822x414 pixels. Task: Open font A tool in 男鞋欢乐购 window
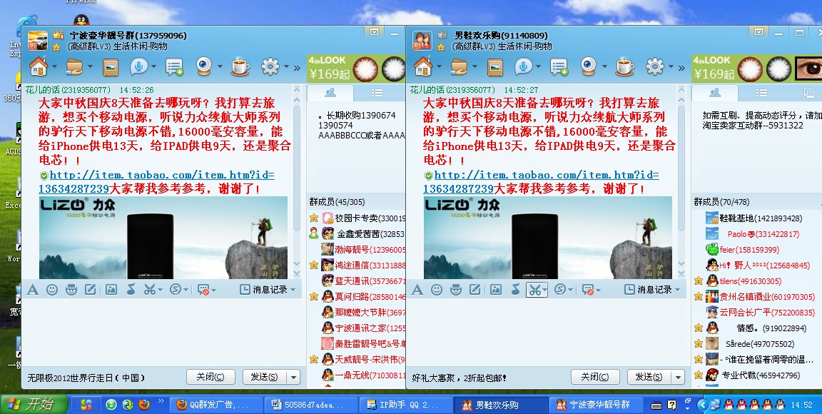(x=417, y=290)
